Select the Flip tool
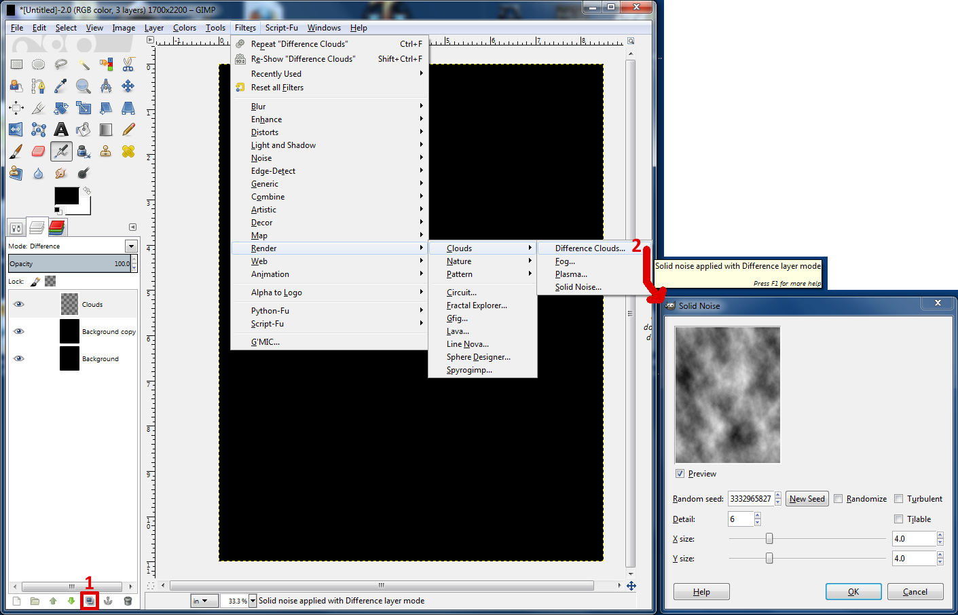The image size is (958, 615). [x=16, y=130]
